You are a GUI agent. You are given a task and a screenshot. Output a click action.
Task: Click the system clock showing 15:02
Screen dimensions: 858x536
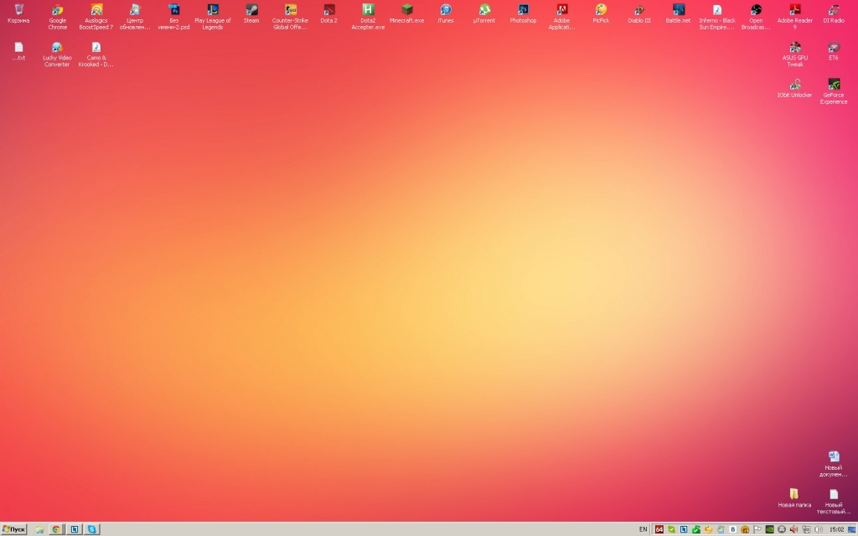[836, 529]
